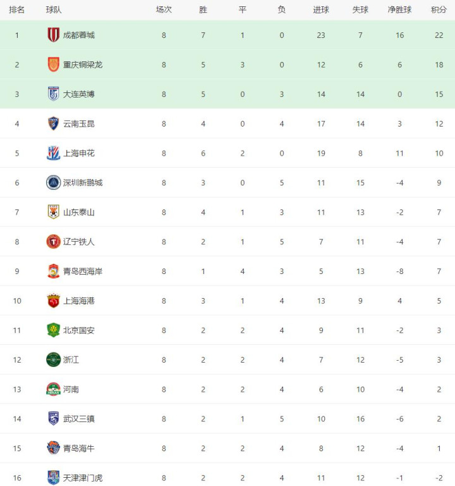Screen dimensions: 455x486
Task: Open the 青岛海牛 team name link
Action: tap(79, 448)
